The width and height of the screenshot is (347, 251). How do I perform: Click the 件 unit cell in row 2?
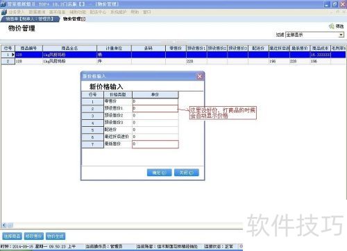(x=114, y=61)
